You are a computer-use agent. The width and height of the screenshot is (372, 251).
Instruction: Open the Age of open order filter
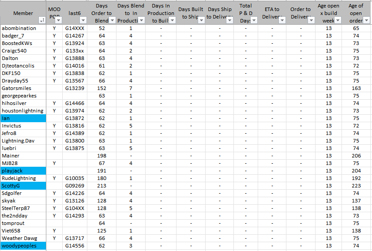click(366, 21)
